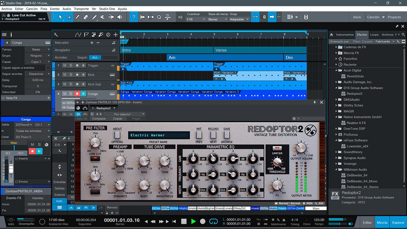Open the question mark help tool
The width and height of the screenshot is (407, 229).
click(x=134, y=17)
